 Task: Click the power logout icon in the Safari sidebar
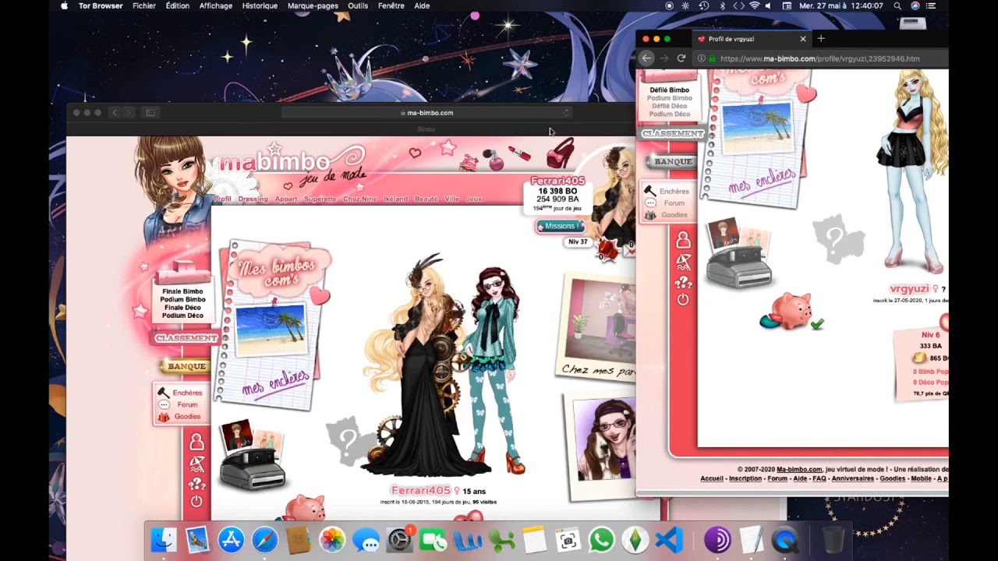[196, 502]
